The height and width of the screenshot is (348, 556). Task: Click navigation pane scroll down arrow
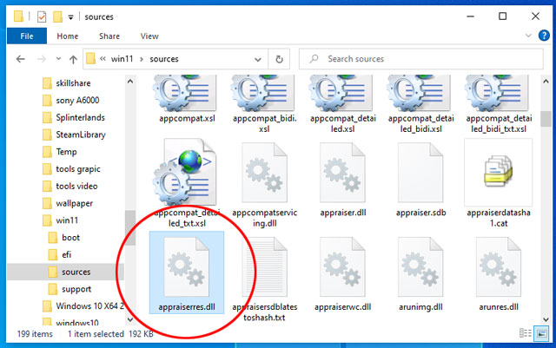pyautogui.click(x=130, y=319)
